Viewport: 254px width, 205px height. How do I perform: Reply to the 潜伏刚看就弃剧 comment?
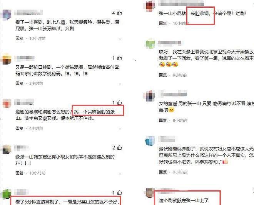tap(163, 172)
